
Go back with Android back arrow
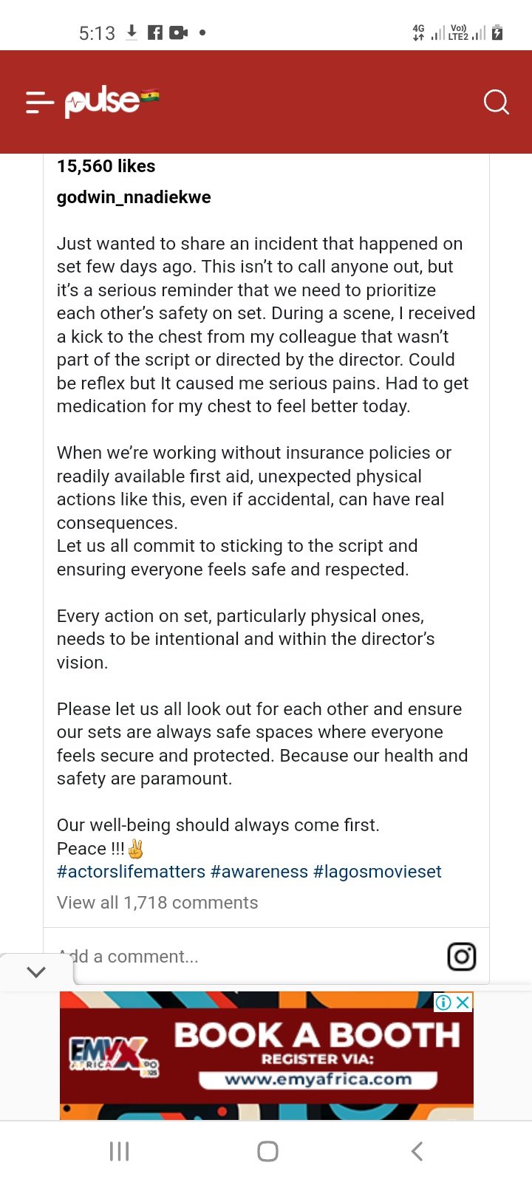[417, 1151]
